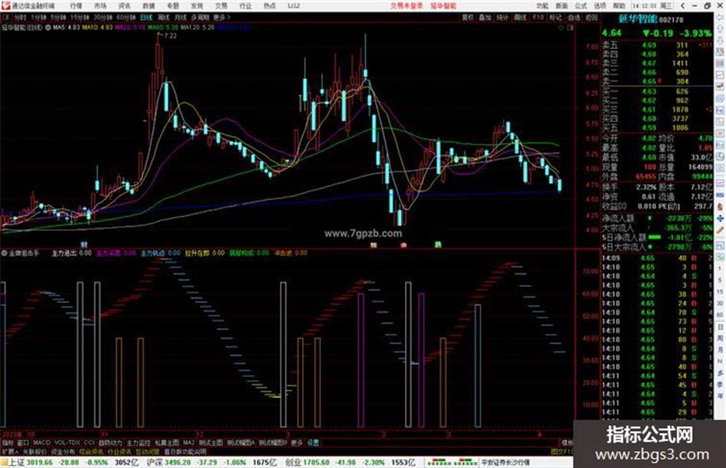Open the 功能 menu

(x=542, y=6)
